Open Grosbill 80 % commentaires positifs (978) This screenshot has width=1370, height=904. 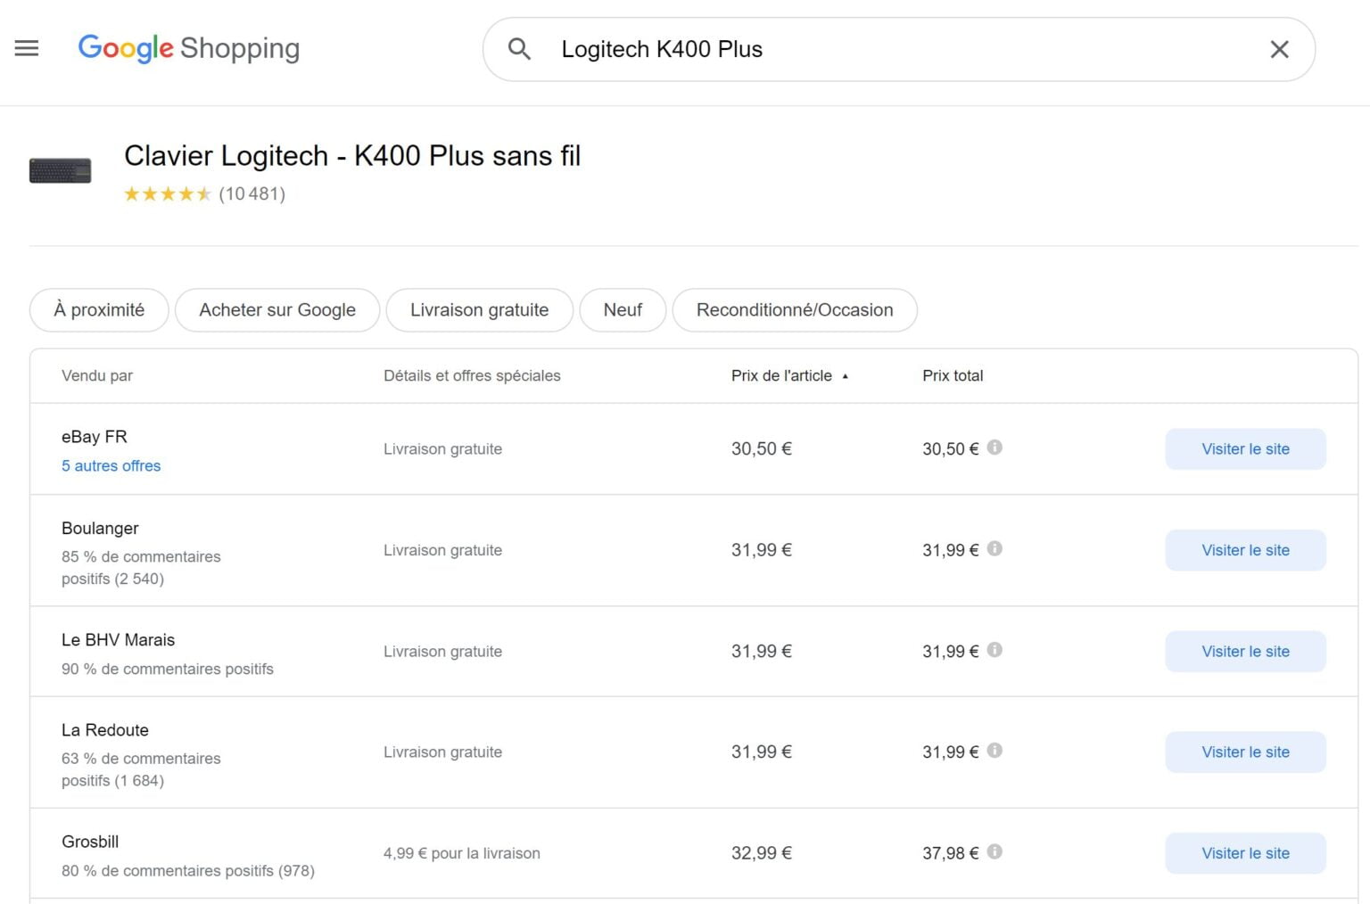pyautogui.click(x=188, y=870)
